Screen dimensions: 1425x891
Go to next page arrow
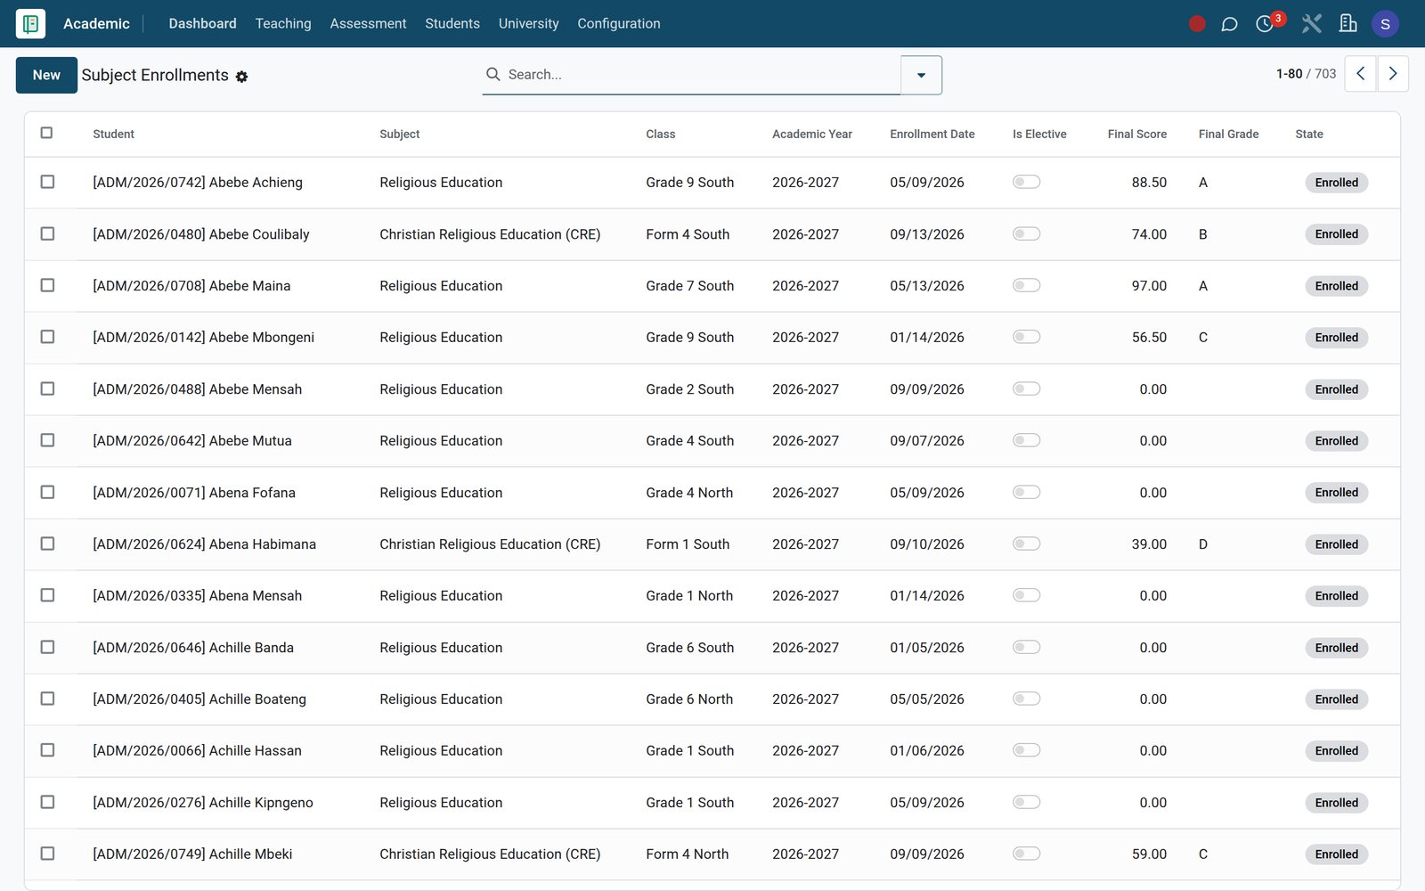(1393, 74)
